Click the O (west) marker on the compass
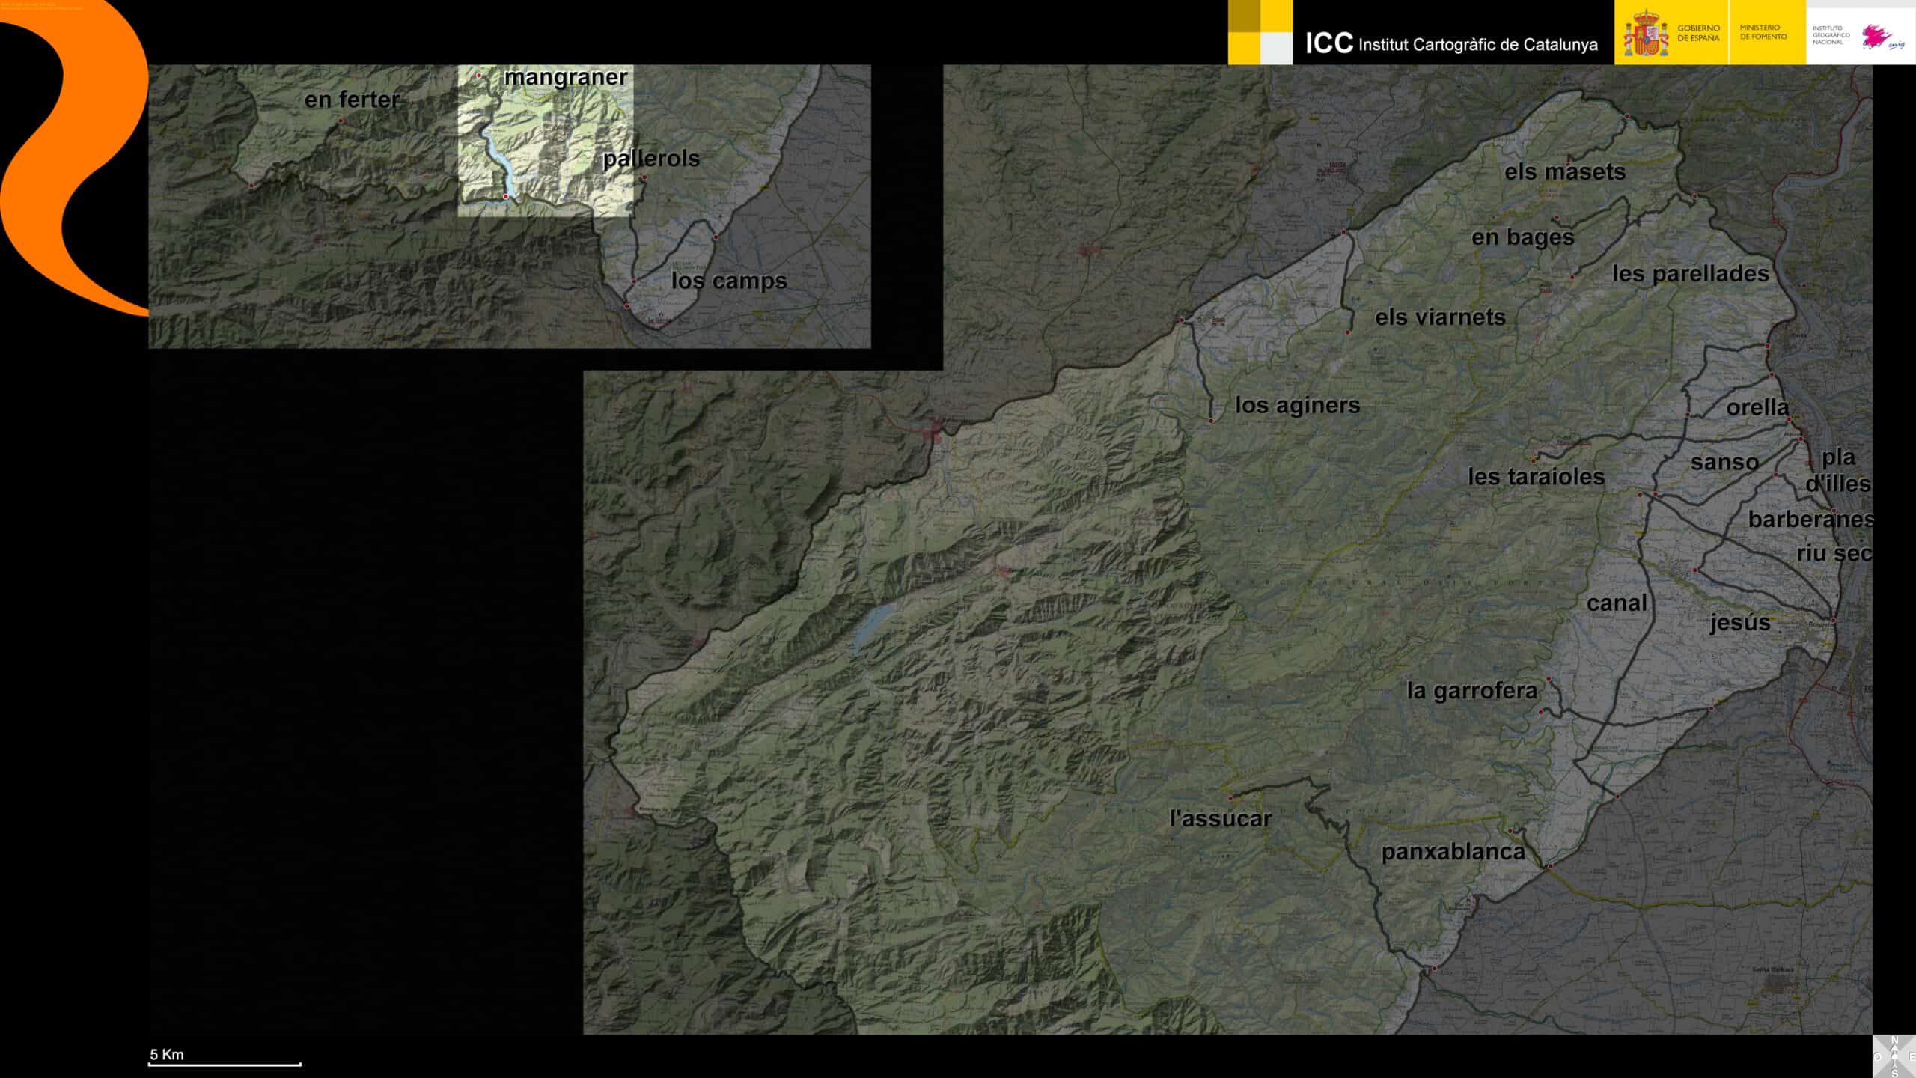The width and height of the screenshot is (1916, 1078). [x=1877, y=1056]
